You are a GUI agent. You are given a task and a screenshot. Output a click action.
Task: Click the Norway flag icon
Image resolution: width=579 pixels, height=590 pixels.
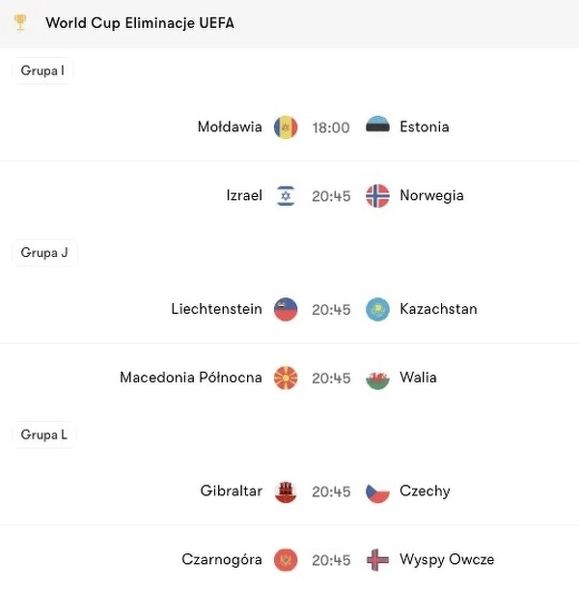pos(377,196)
